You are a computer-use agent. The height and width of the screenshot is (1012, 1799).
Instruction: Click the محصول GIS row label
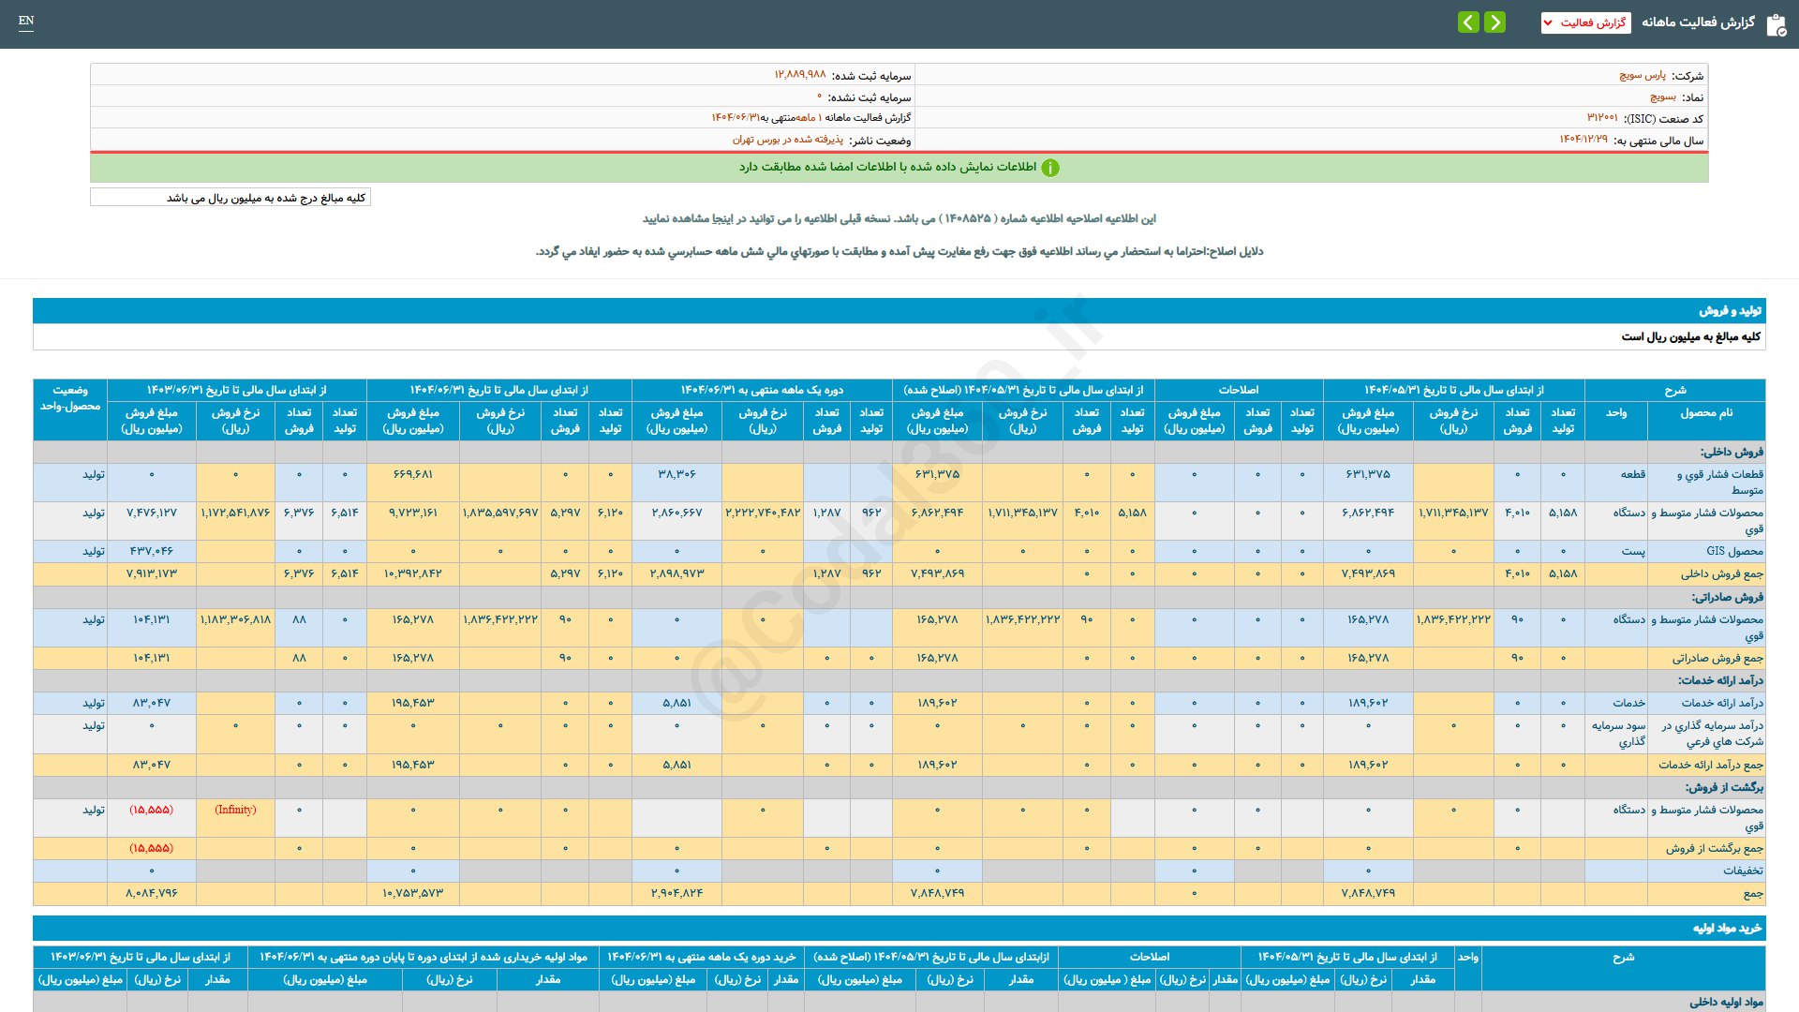[1734, 551]
